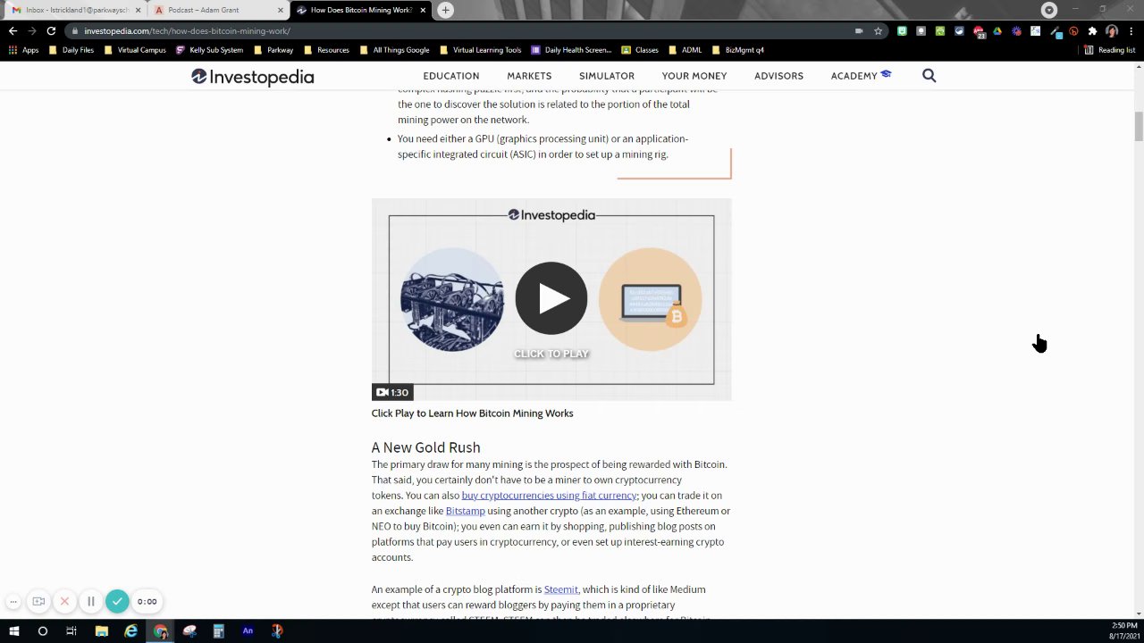Open the Investopedia search icon
Screen dimensions: 1144x643
point(929,76)
